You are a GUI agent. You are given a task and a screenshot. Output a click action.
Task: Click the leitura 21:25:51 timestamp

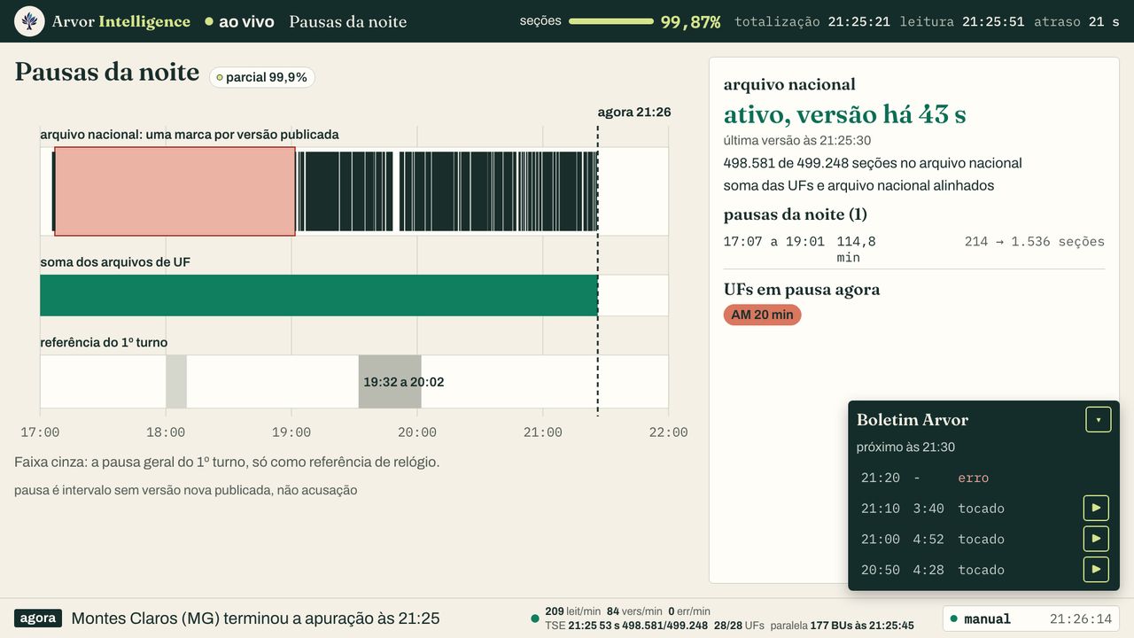962,21
